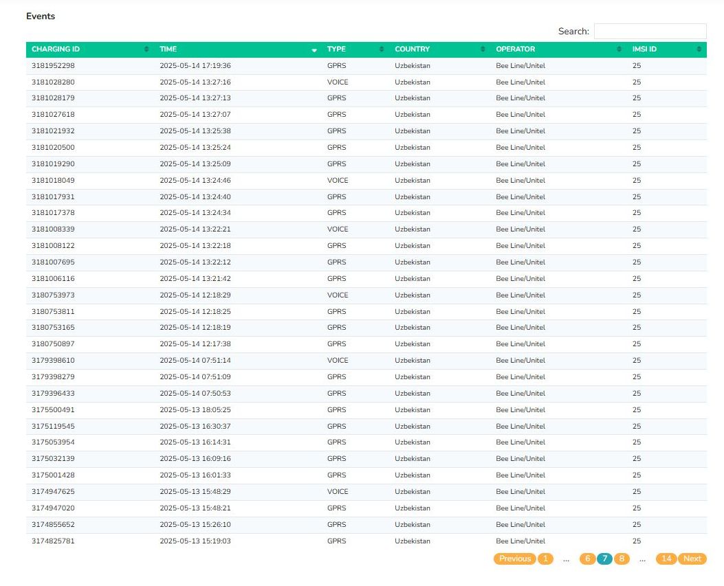This screenshot has width=724, height=586.
Task: Click the sort arrows on CHARGING ID column
Action: [x=146, y=49]
